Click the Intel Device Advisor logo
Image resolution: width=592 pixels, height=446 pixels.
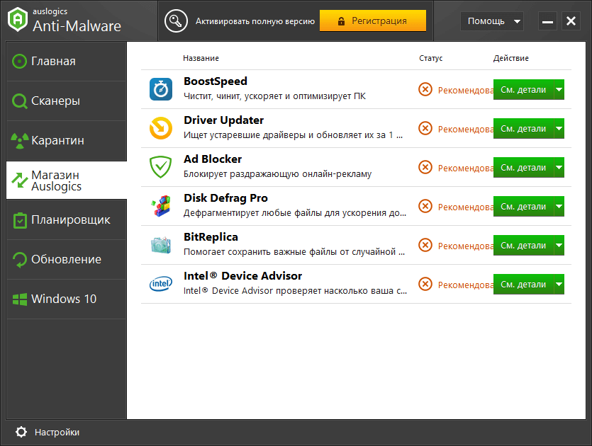click(x=160, y=284)
